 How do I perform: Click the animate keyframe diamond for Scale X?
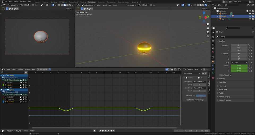click(x=252, y=65)
